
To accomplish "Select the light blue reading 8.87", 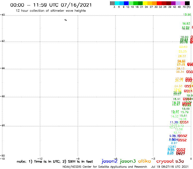I will click(174, 143).
